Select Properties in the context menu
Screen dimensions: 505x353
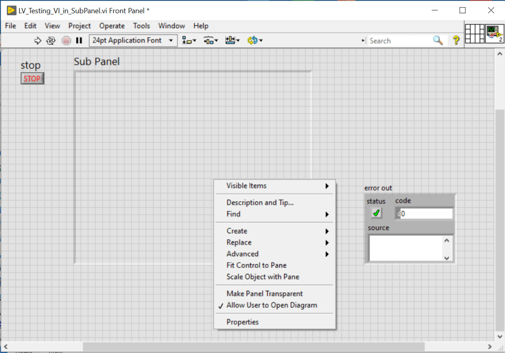point(242,322)
